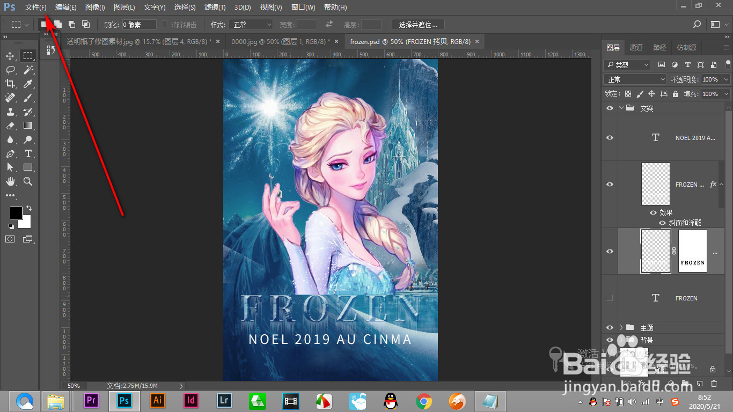Select the Rectangle shape tool

(28, 168)
